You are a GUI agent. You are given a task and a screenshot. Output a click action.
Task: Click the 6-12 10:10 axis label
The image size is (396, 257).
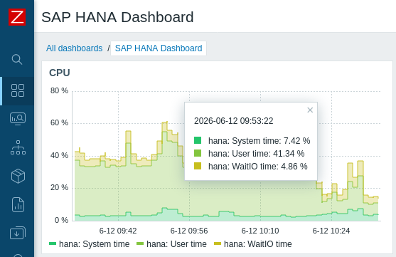click(x=260, y=231)
